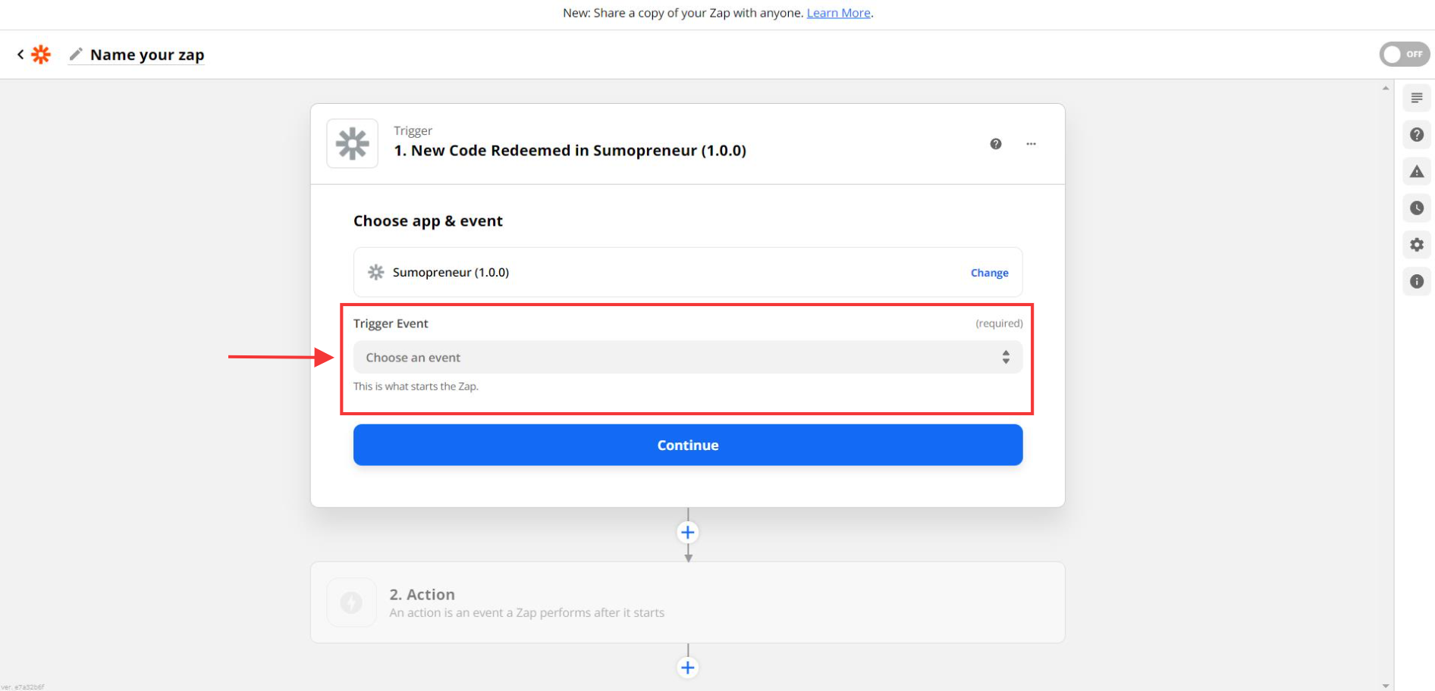
Task: Click the small Sumopreneur icon in app row
Action: (375, 272)
